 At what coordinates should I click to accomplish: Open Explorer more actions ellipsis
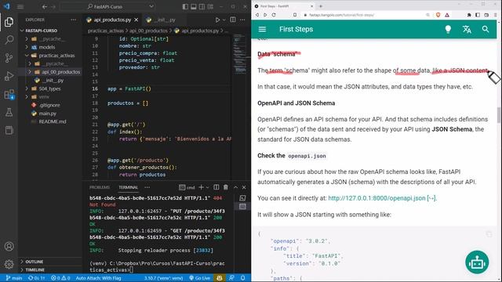tap(74, 20)
